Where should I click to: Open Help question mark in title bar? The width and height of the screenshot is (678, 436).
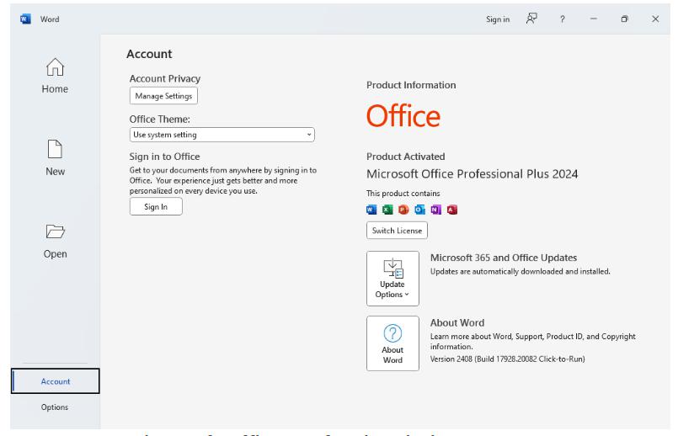562,19
